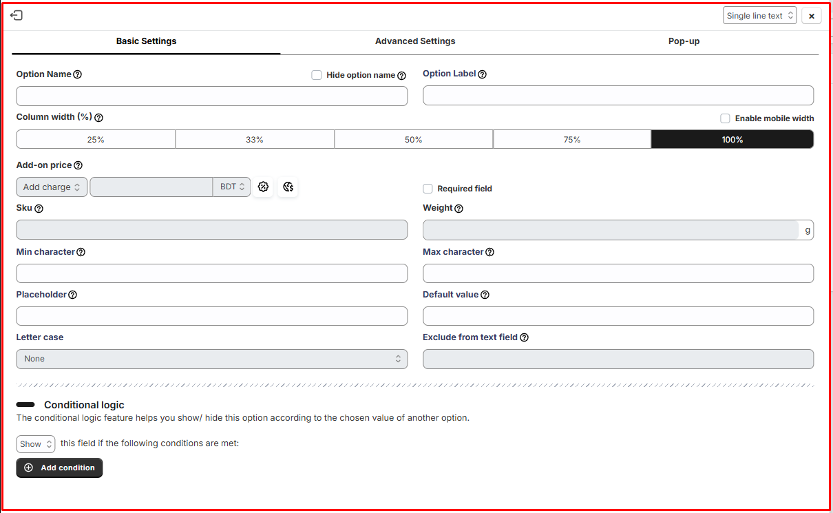This screenshot has width=833, height=513.
Task: Open the BDT currency dropdown
Action: [232, 187]
